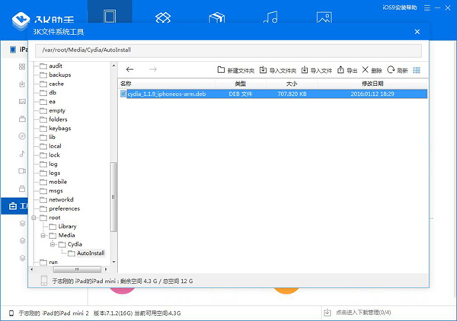Click the back navigation arrow
This screenshot has height=321, width=457.
[130, 69]
